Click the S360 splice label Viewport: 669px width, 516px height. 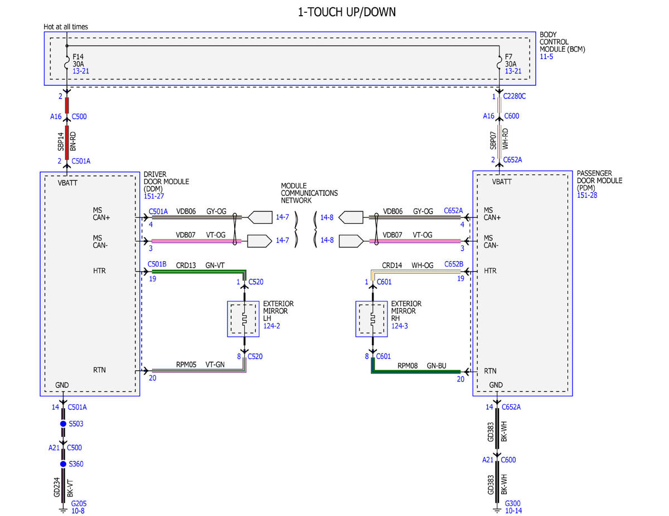(x=77, y=464)
